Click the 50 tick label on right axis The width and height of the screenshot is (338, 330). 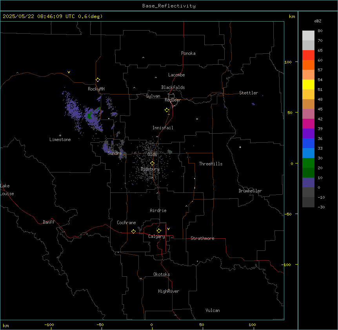pyautogui.click(x=290, y=112)
